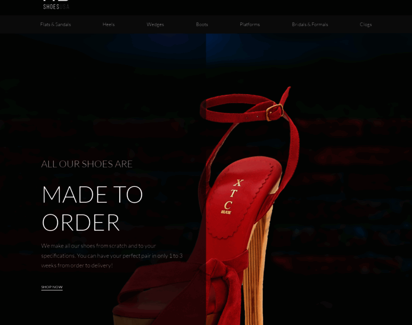
Task: View the Bridals & Formals category
Action: [310, 24]
